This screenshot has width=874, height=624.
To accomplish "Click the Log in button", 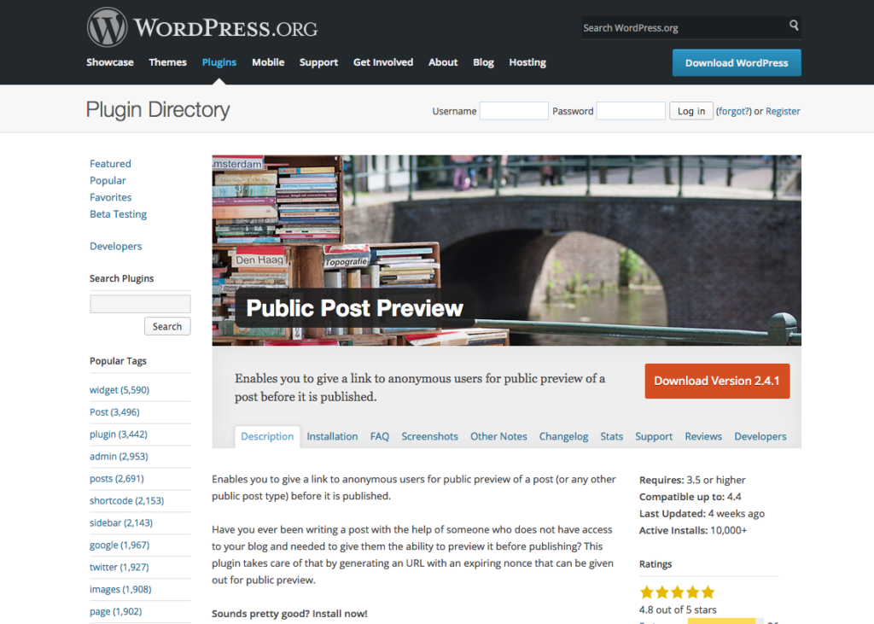I will [x=691, y=111].
